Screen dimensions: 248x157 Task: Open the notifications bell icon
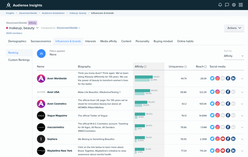coord(220,5)
